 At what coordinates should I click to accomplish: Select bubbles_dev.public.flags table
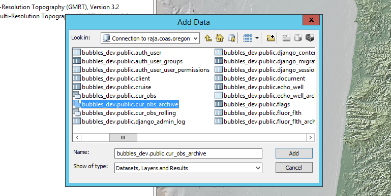[x=252, y=104]
